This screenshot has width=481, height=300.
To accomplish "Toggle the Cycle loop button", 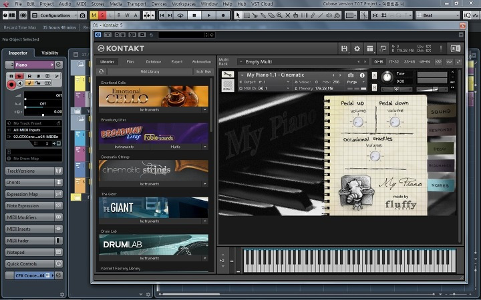I will click(180, 15).
